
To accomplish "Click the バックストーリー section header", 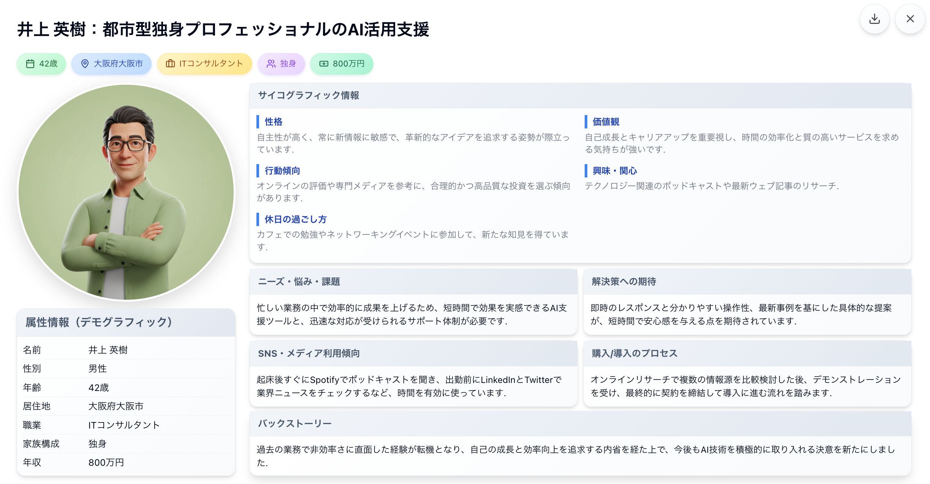I will click(295, 423).
